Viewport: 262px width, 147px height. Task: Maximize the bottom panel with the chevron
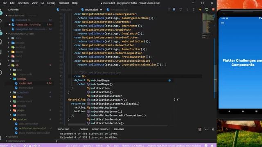click(206, 129)
